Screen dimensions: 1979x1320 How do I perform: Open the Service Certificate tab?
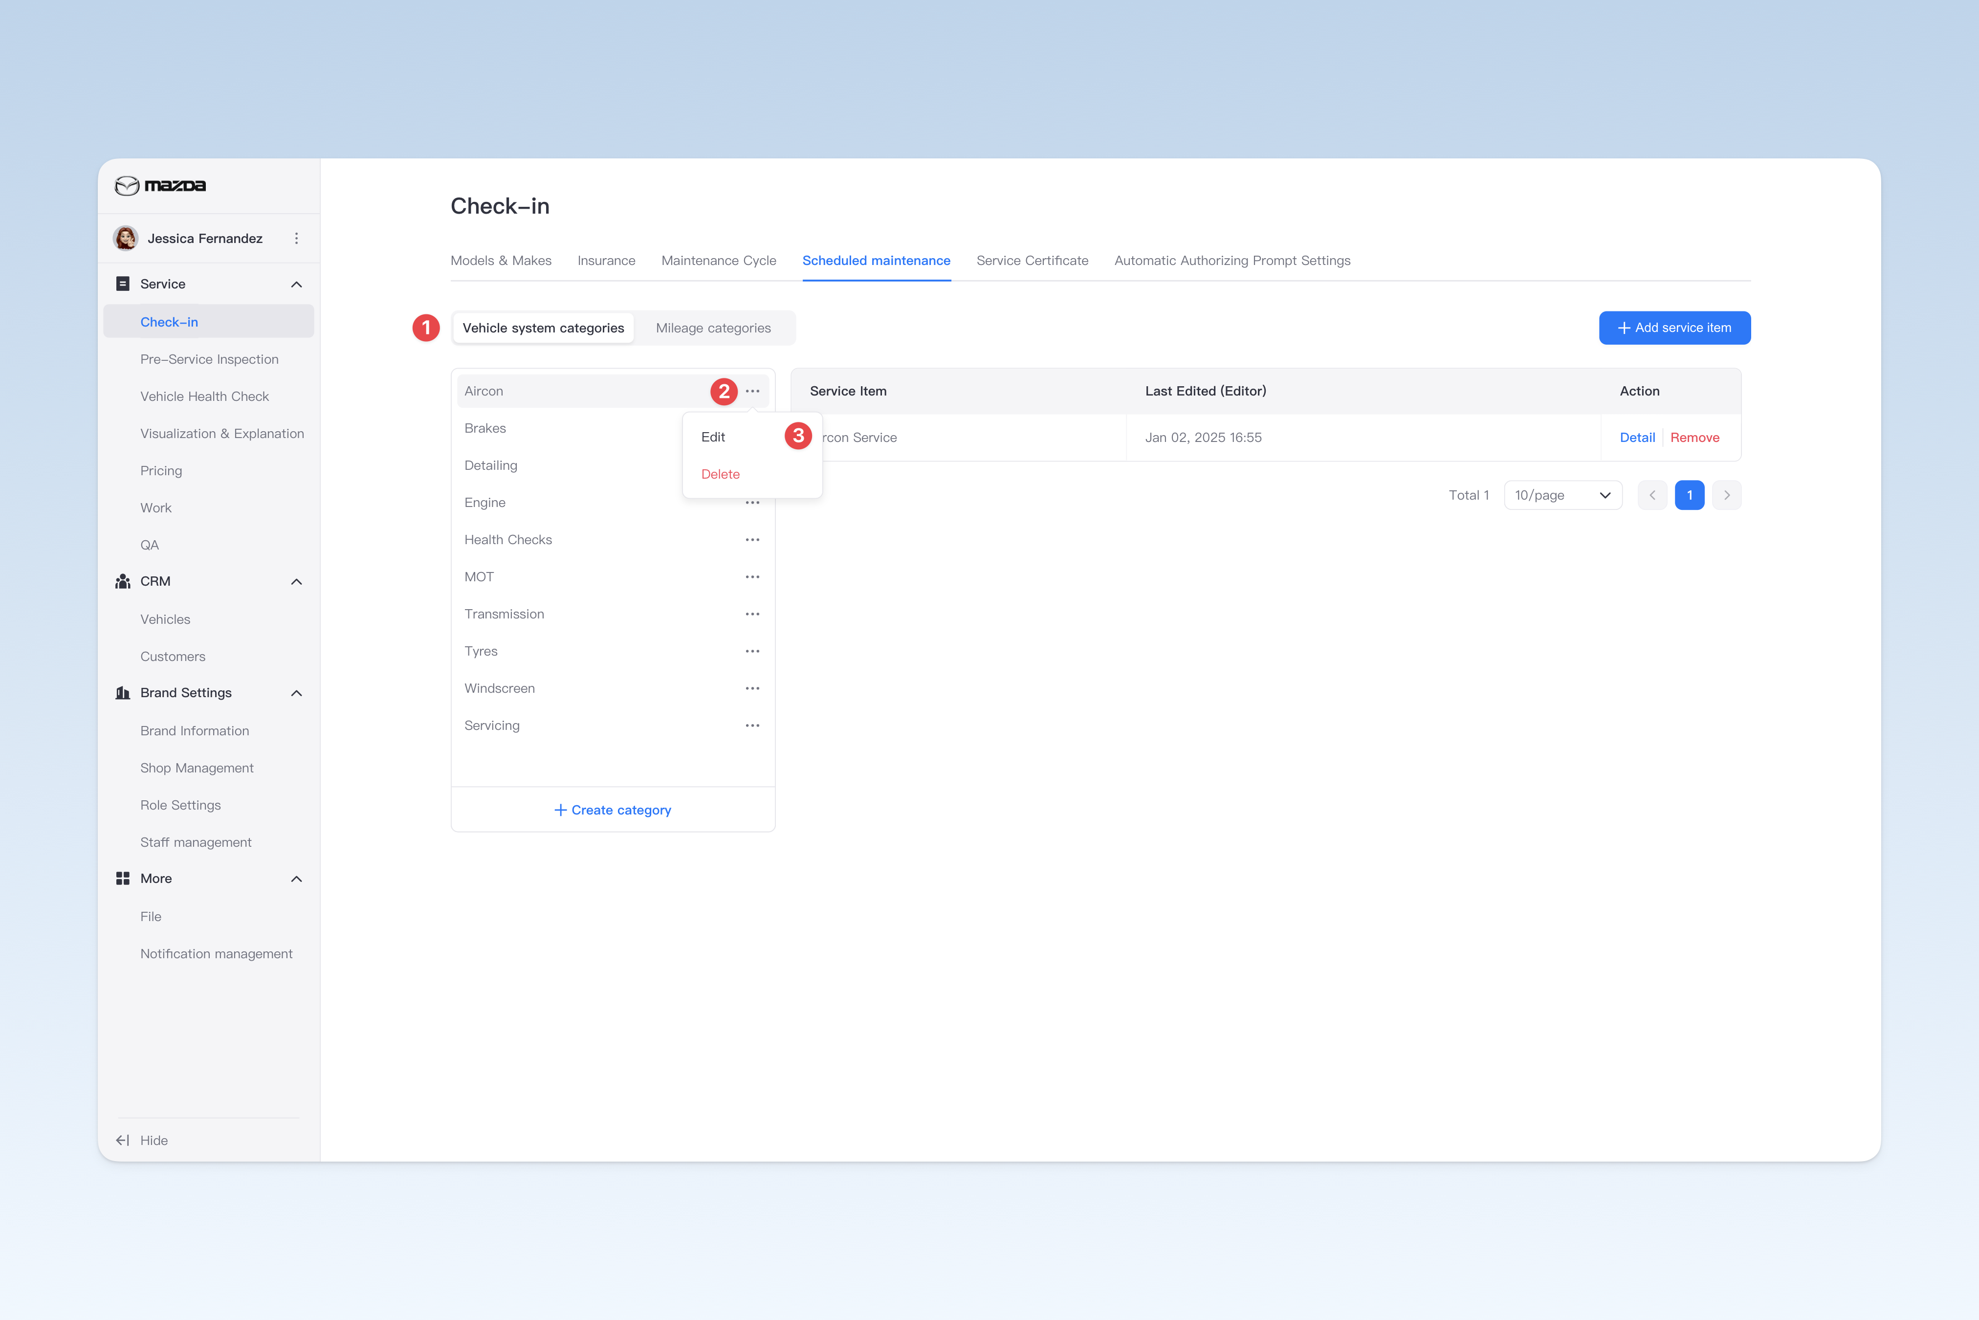pyautogui.click(x=1032, y=260)
